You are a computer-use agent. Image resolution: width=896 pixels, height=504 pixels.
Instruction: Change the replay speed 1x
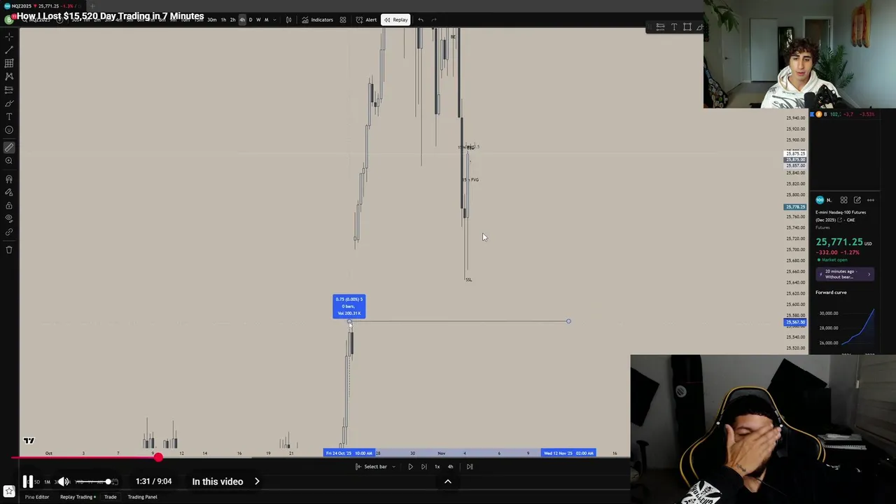(x=437, y=466)
